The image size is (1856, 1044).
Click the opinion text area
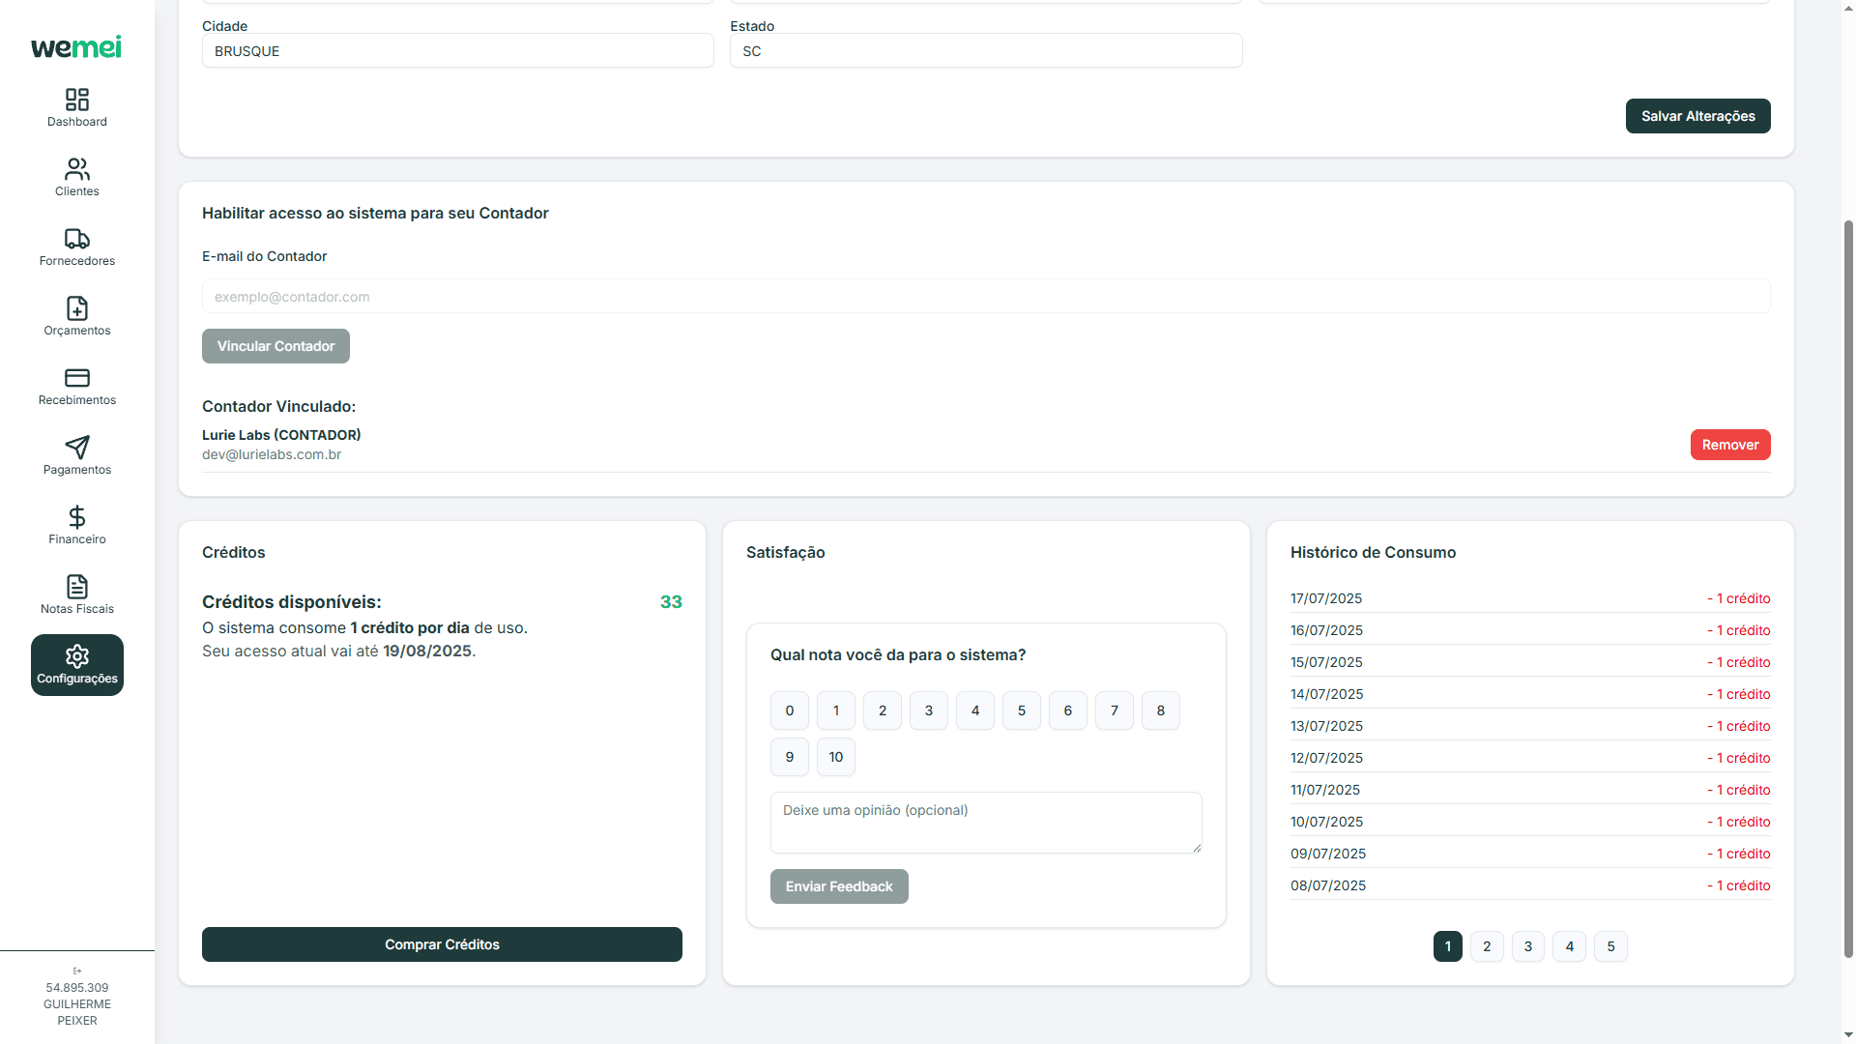[985, 822]
